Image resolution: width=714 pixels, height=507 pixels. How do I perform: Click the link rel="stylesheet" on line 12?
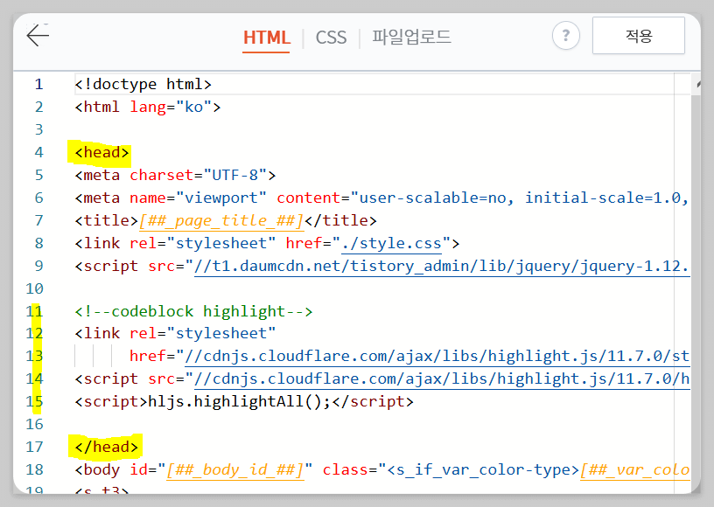tap(175, 334)
